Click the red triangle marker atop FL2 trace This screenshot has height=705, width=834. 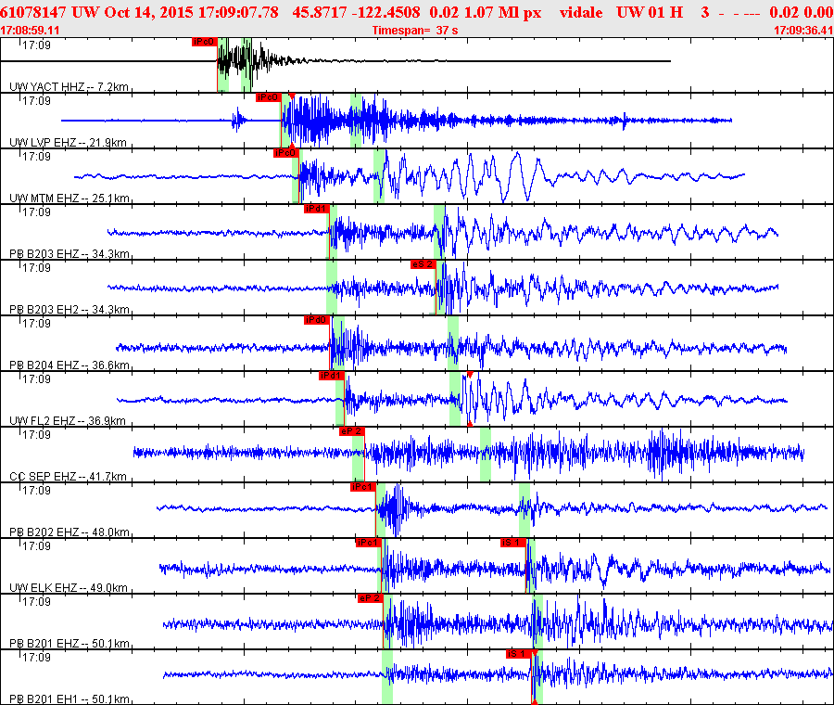(470, 374)
